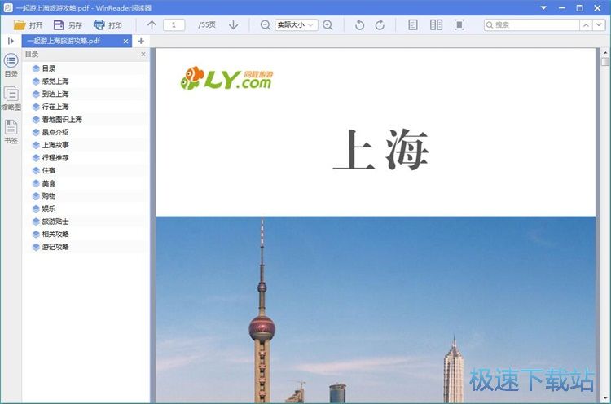
Task: Jump to 娱乐 section
Action: coord(49,209)
